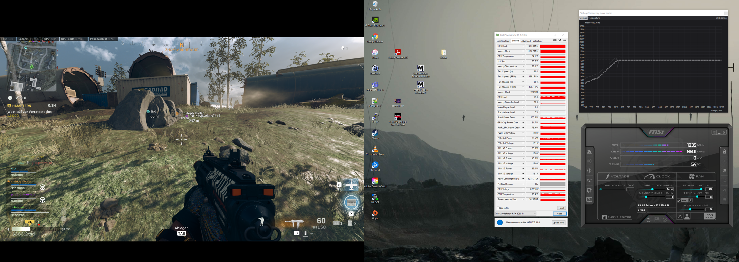Select VLC media player desktop icon
Image resolution: width=739 pixels, height=262 pixels.
coord(375,151)
